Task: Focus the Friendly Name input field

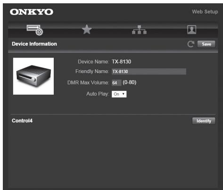Action: coord(149,72)
